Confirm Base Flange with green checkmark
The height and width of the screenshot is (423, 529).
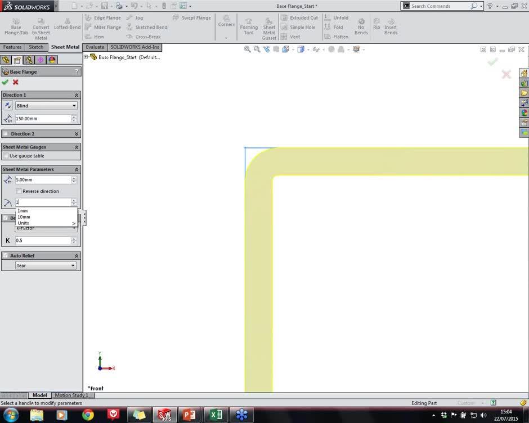point(5,82)
